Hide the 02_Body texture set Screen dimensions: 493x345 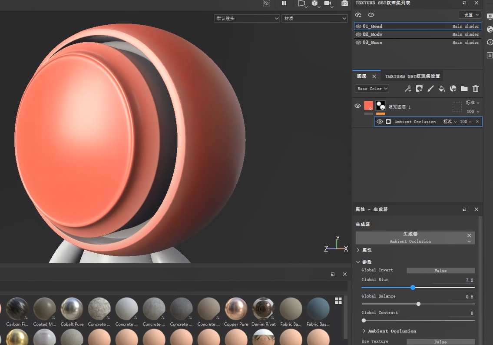pyautogui.click(x=358, y=35)
